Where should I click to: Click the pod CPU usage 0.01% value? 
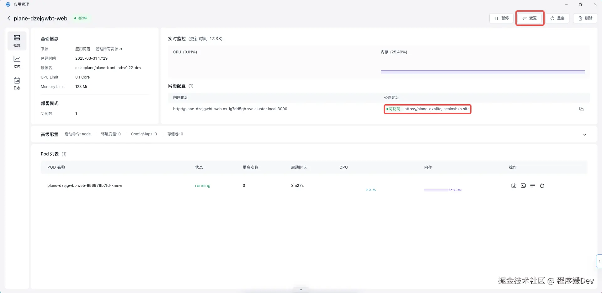[x=370, y=190]
